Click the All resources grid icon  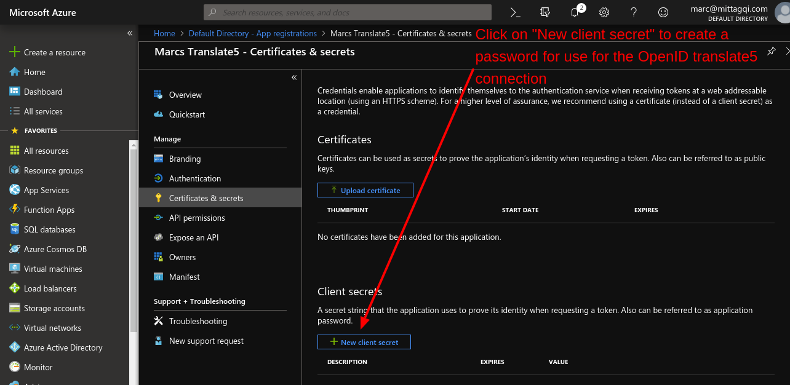point(15,151)
